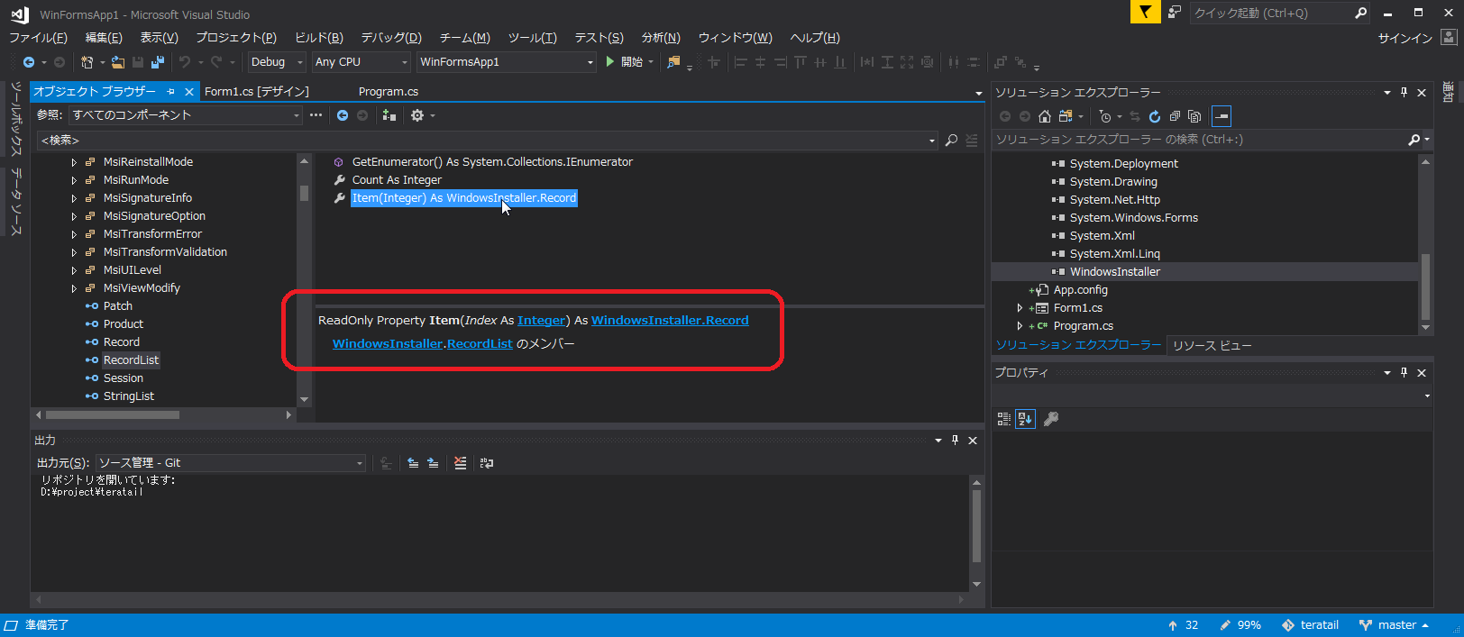Click the Solution Explorer vertical scrollbar thumb
The image size is (1464, 637).
click(x=1425, y=288)
